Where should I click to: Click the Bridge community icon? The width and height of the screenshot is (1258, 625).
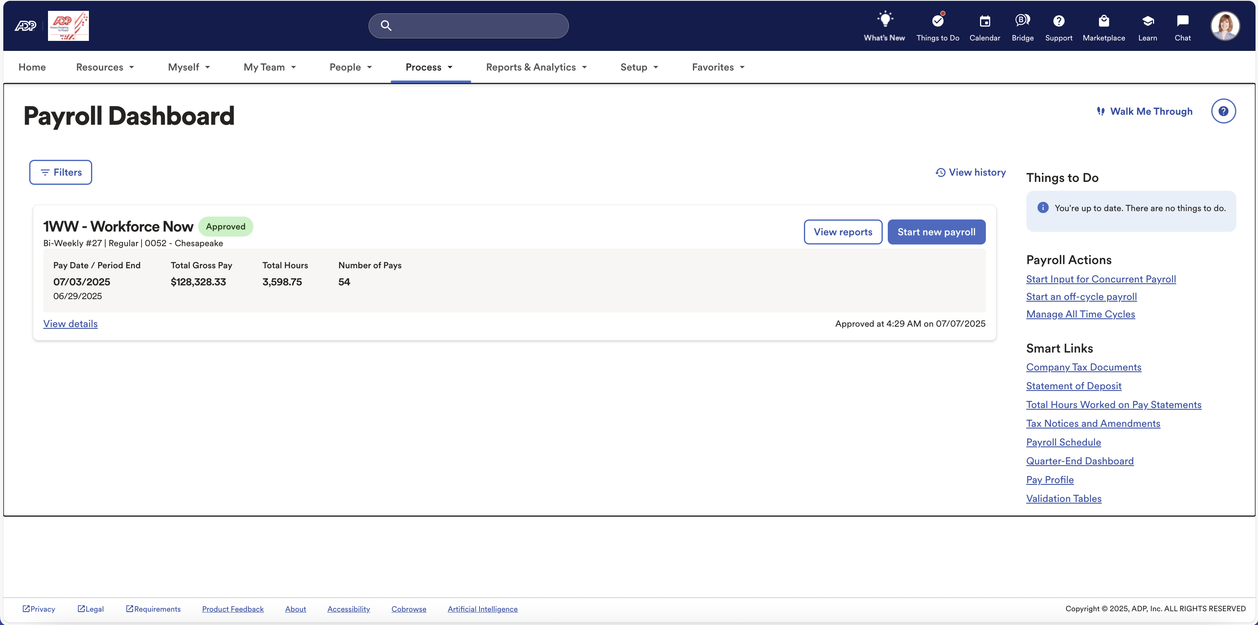click(x=1022, y=20)
